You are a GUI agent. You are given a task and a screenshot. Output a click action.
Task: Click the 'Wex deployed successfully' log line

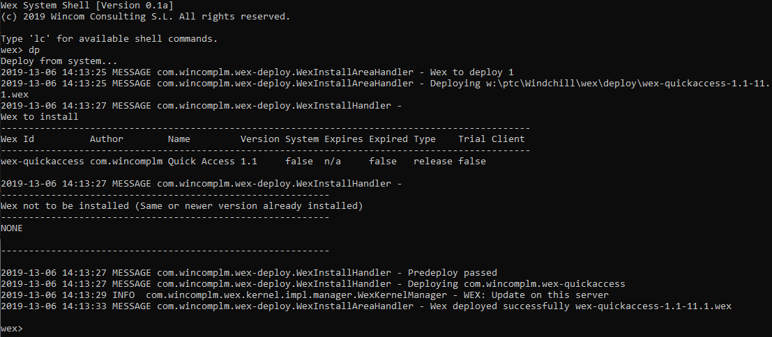366,306
